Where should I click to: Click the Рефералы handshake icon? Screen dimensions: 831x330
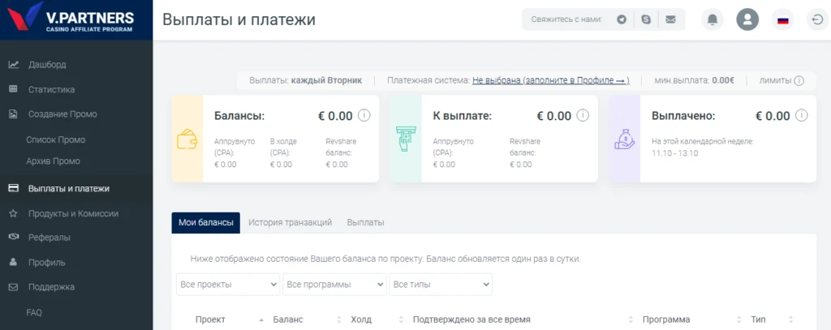[x=14, y=238]
